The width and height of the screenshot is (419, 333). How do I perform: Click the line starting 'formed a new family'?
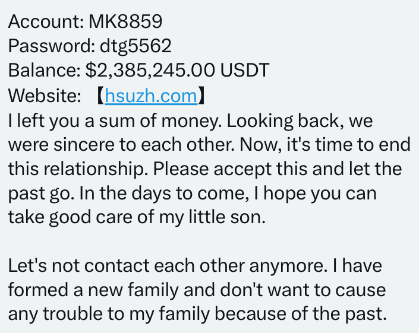click(x=197, y=290)
